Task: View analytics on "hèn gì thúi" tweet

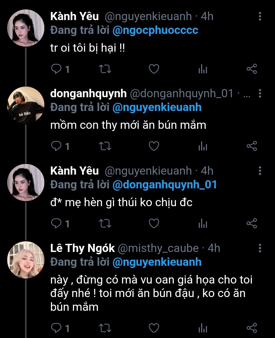Action: [x=203, y=223]
